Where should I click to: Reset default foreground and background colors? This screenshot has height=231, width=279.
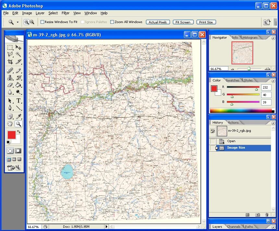8,142
